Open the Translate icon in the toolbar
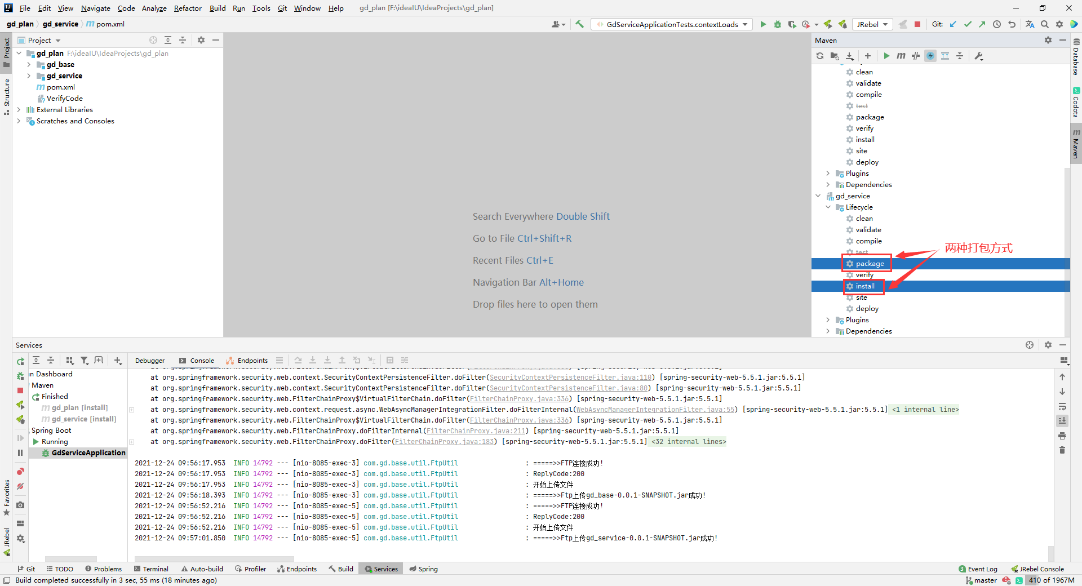 [x=1030, y=24]
